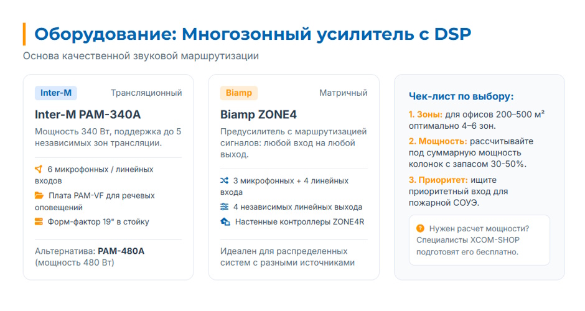585x311 pixels.
Task: Click the sliders icon beside 4 независимых выхода
Action: pos(224,207)
